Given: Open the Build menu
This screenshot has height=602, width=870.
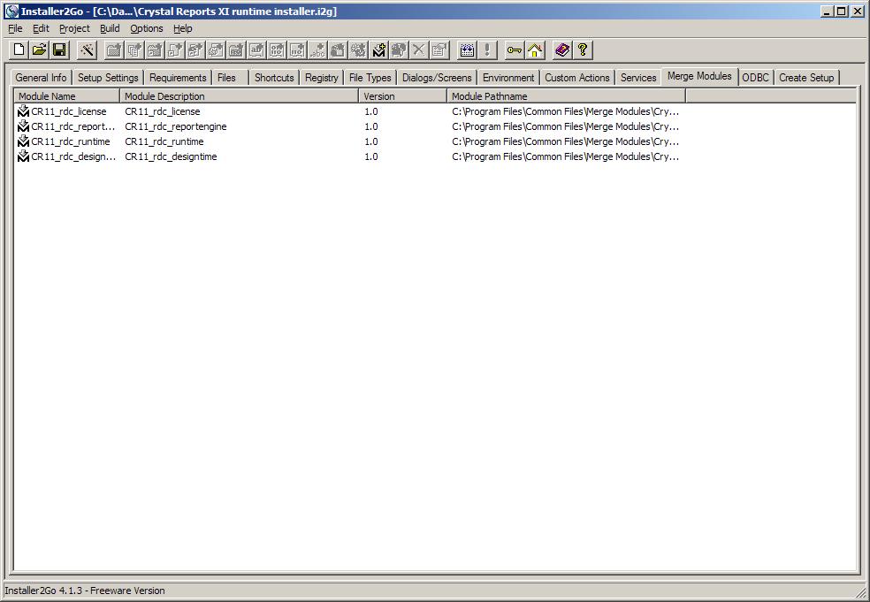Looking at the screenshot, I should 110,28.
